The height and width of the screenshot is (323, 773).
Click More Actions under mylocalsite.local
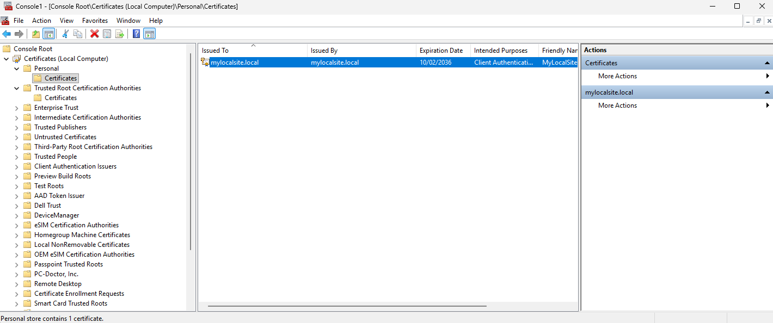[617, 105]
